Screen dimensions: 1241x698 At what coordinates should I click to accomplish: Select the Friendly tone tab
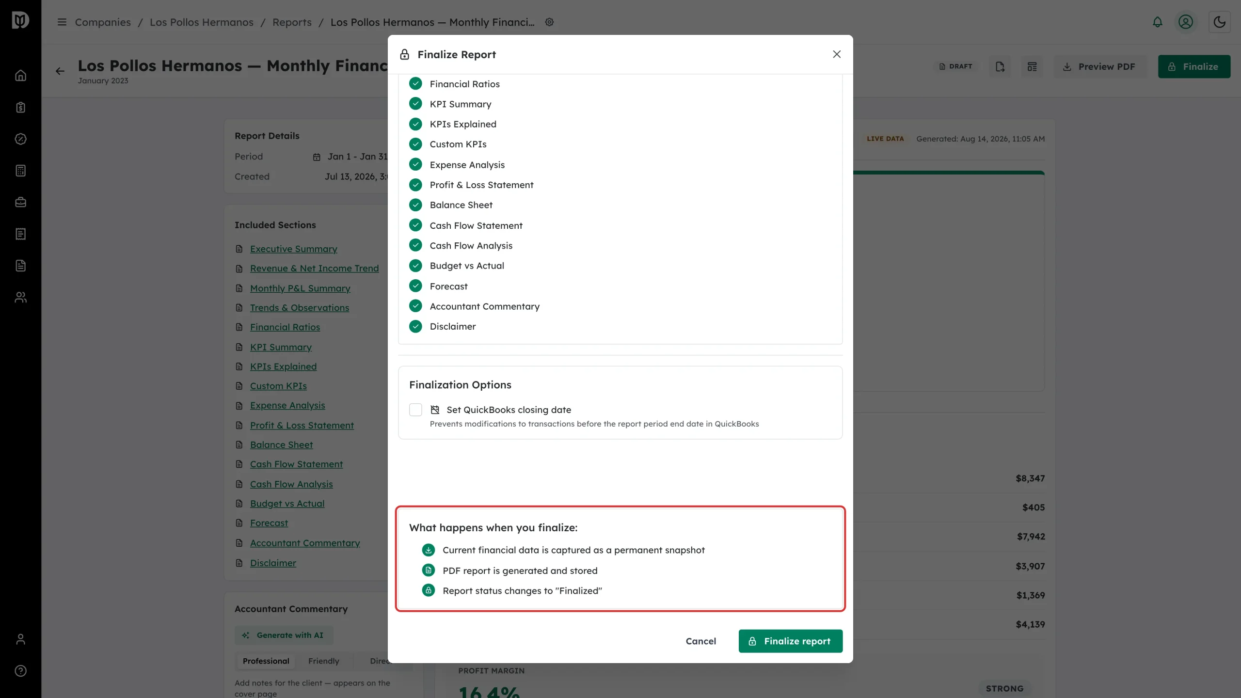point(323,661)
